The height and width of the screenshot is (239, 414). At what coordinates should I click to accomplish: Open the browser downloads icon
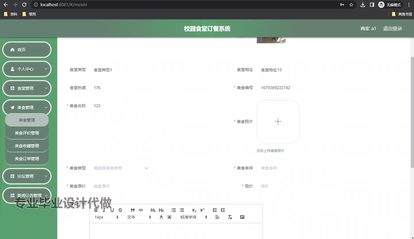363,5
